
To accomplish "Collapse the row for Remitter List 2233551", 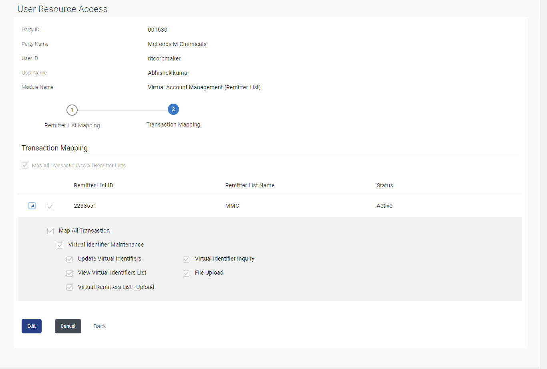I will click(32, 206).
